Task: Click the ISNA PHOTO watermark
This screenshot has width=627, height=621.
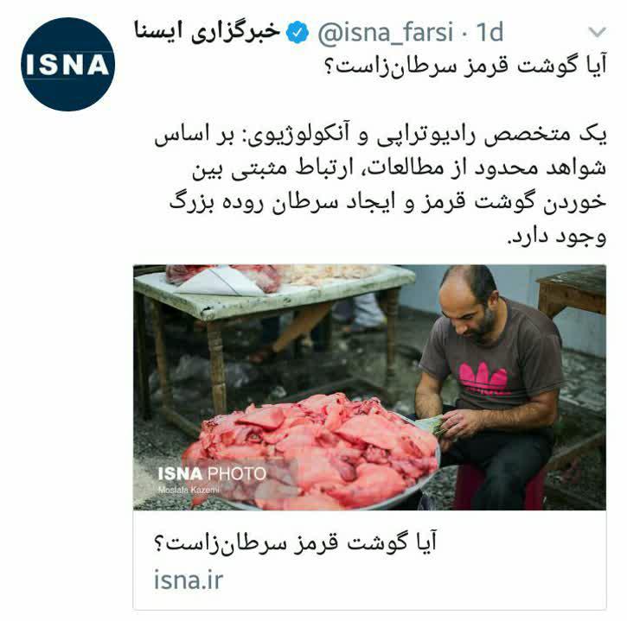Action: click(212, 474)
